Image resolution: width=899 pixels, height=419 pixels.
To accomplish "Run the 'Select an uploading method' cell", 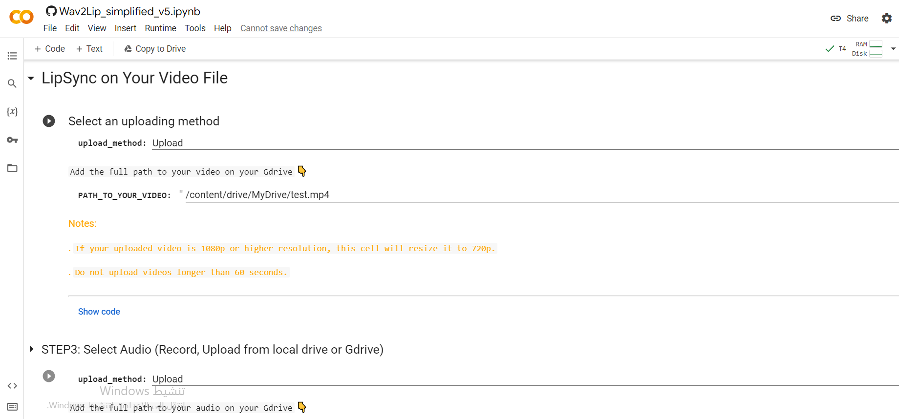I will coord(49,121).
